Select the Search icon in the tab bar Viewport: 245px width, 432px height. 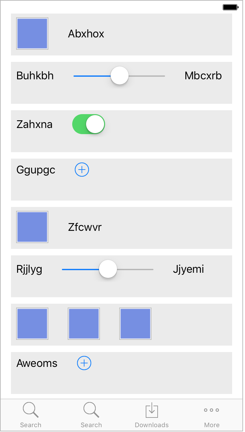pyautogui.click(x=31, y=409)
